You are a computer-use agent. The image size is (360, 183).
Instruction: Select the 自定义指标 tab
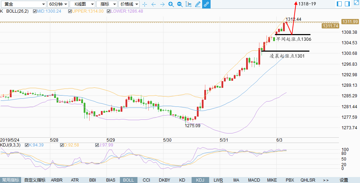(x=35, y=180)
